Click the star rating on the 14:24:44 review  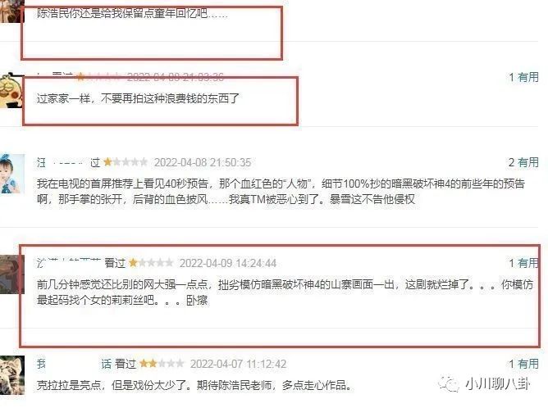151,263
